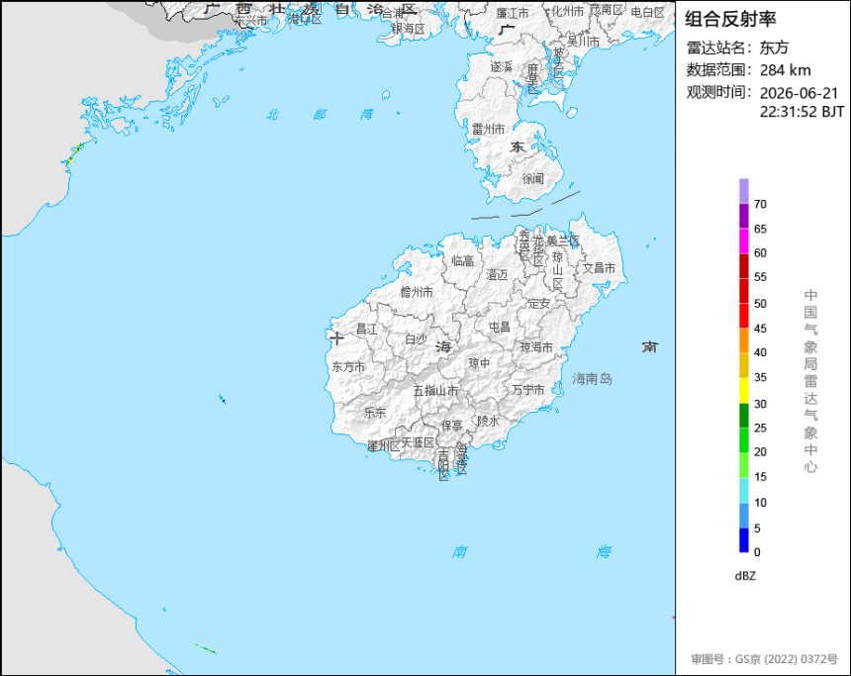Screen dimensions: 851x676
Task: Click the legend value 35
Action: point(760,377)
